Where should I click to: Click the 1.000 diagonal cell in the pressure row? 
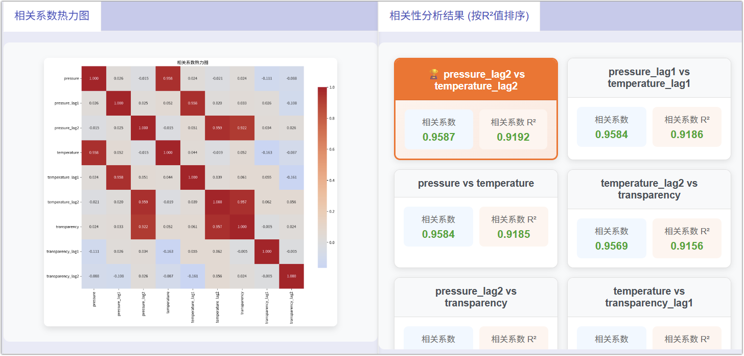[x=94, y=78]
